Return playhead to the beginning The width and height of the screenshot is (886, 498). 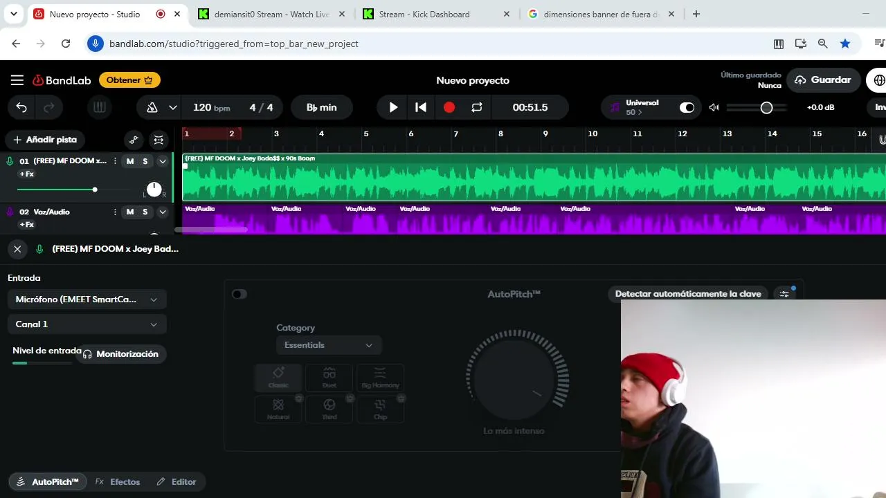coord(421,107)
